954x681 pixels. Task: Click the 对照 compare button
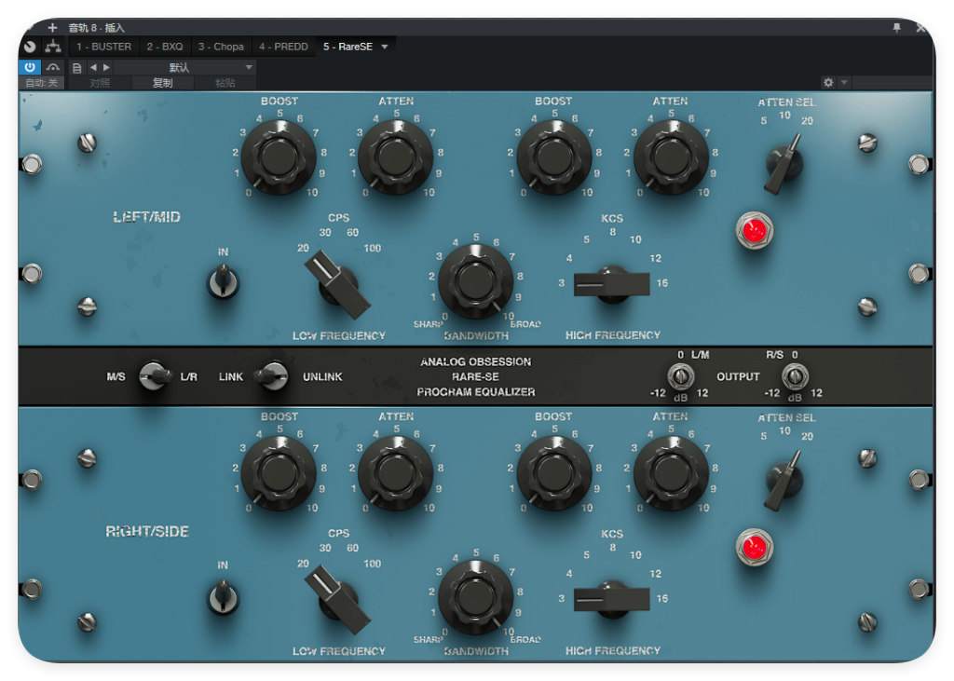click(100, 83)
